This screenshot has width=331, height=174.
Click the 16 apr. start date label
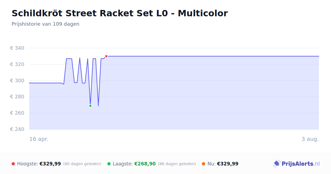tap(39, 139)
